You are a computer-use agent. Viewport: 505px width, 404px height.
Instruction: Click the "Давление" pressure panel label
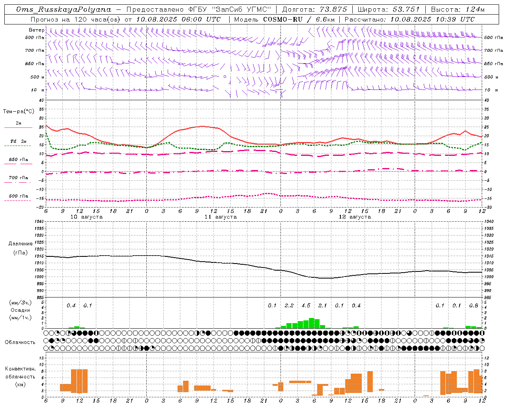coord(21,244)
